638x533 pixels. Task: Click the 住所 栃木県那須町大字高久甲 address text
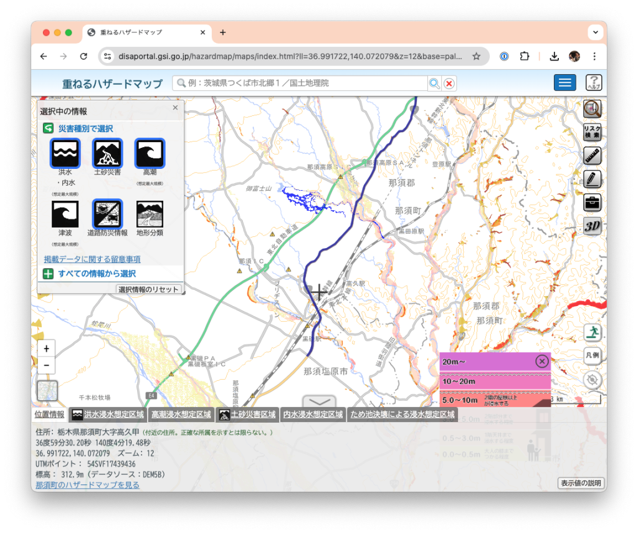coord(87,432)
